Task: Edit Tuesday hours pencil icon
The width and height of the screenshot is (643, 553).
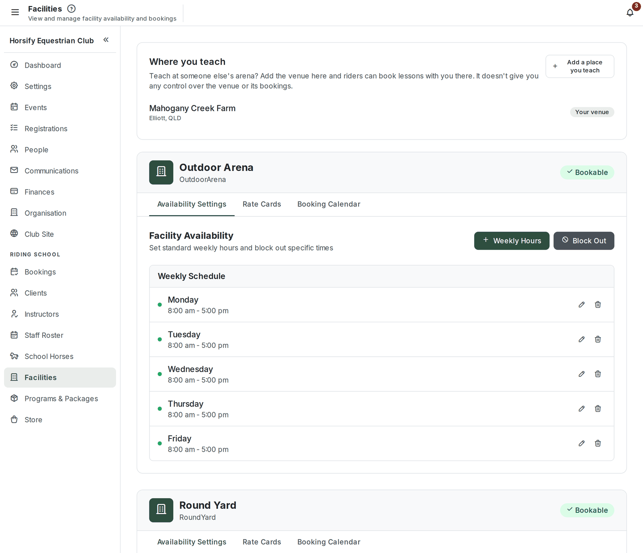Action: pyautogui.click(x=582, y=339)
